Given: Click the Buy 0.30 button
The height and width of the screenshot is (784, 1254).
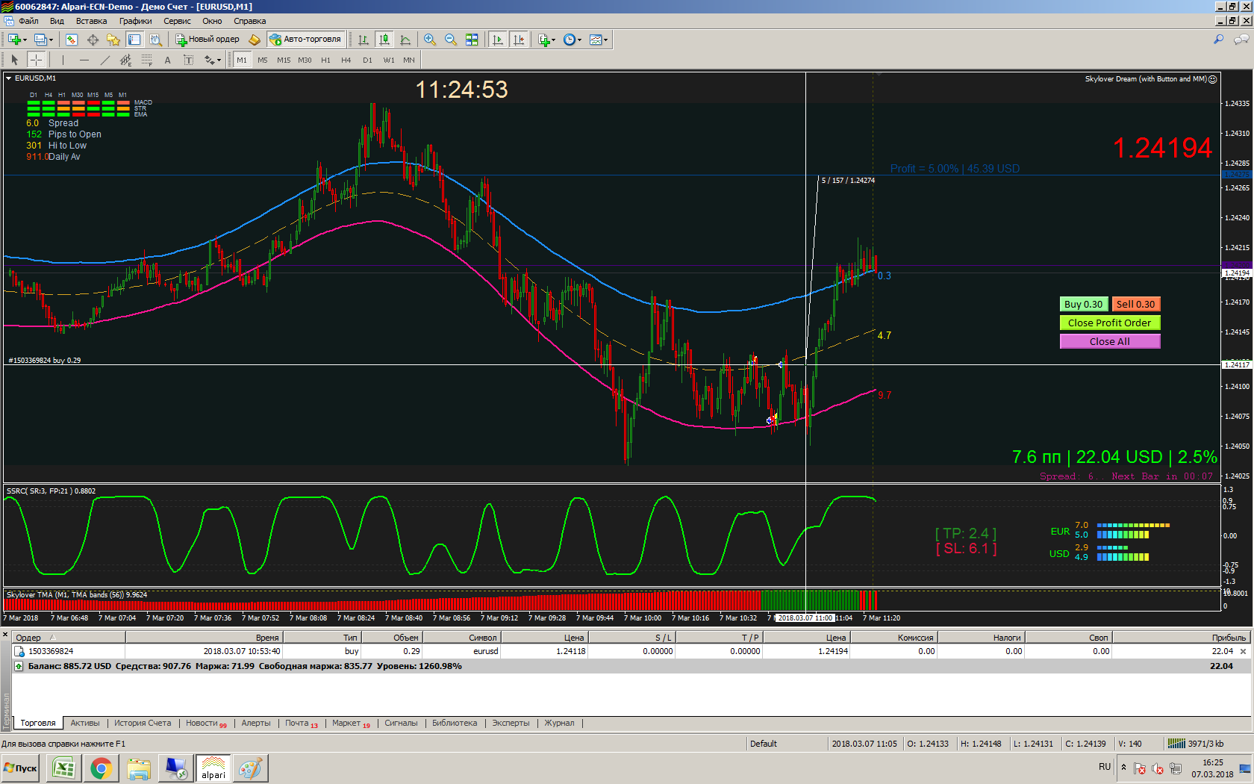Looking at the screenshot, I should tap(1083, 304).
